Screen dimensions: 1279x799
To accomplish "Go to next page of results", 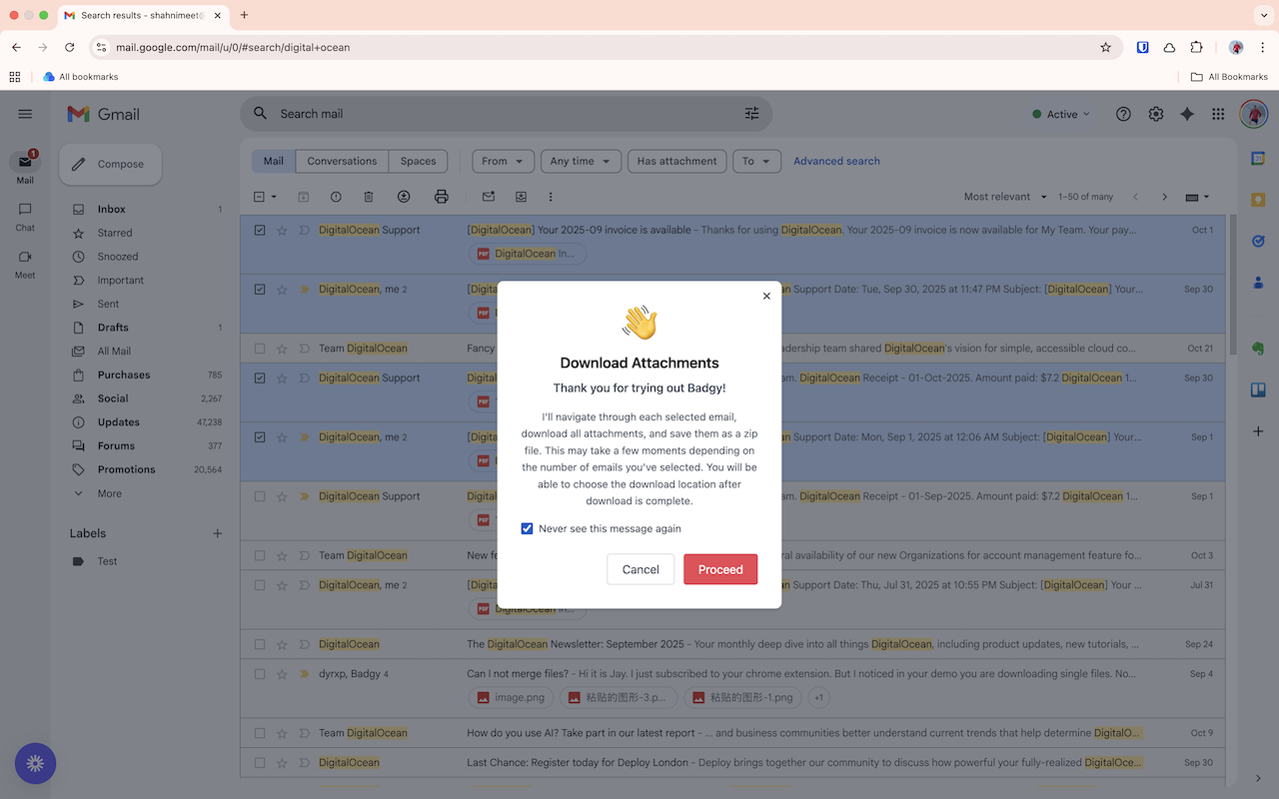I will [1164, 197].
